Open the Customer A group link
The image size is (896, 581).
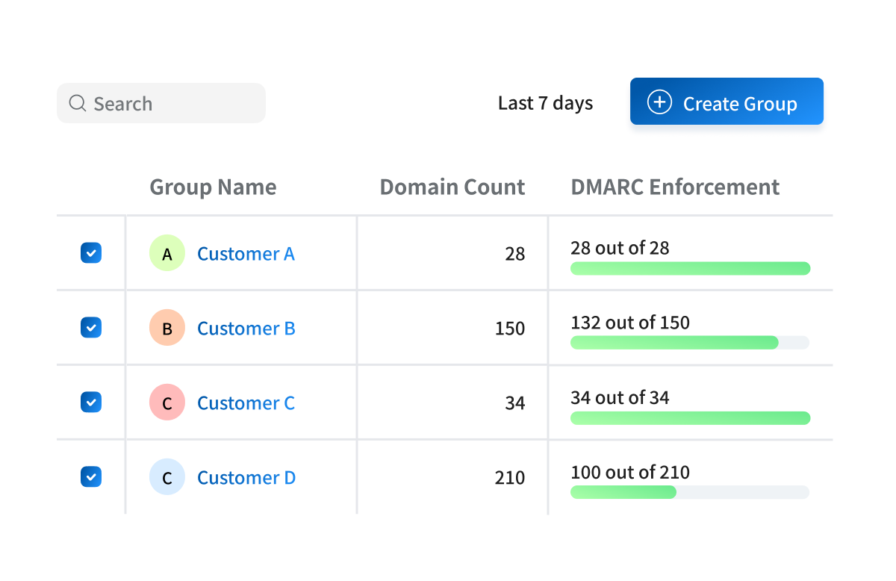coord(246,254)
